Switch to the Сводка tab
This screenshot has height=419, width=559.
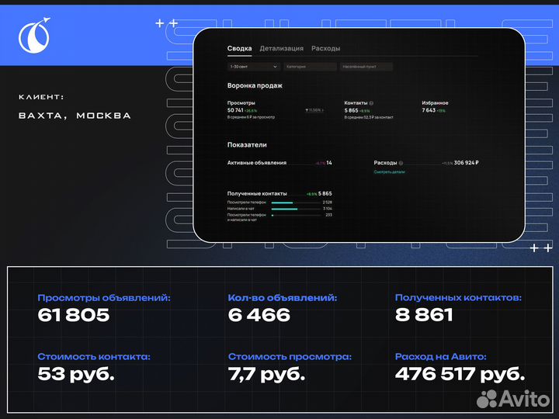(x=239, y=49)
